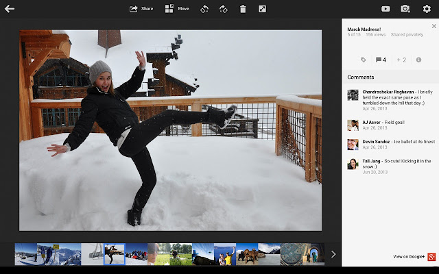Advance the filmstrip with the right chevron

pos(333,254)
